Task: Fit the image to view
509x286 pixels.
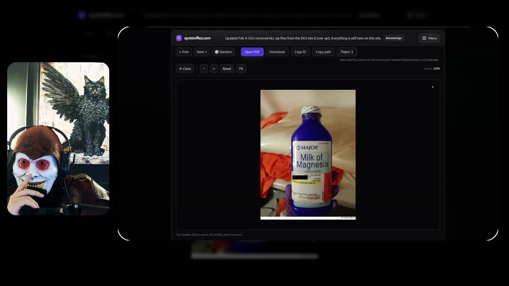Action: click(x=241, y=69)
